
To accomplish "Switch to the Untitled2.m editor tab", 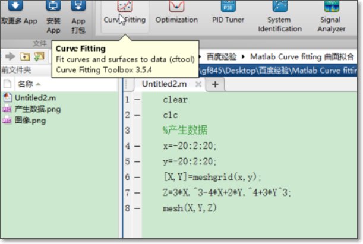I will point(163,84).
